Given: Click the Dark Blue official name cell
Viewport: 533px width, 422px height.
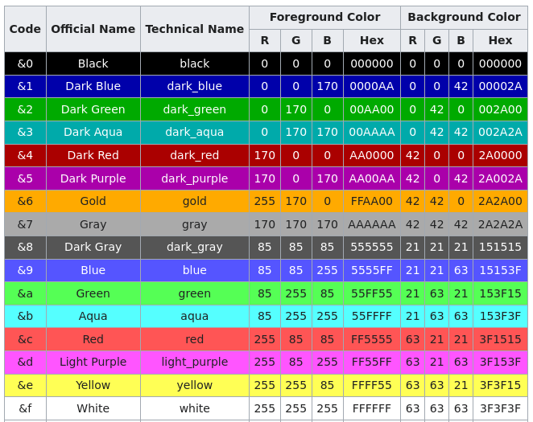Looking at the screenshot, I should pos(93,86).
